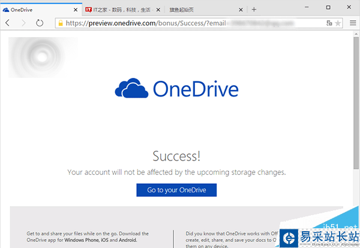Bookmark page with the star icon

338,23
